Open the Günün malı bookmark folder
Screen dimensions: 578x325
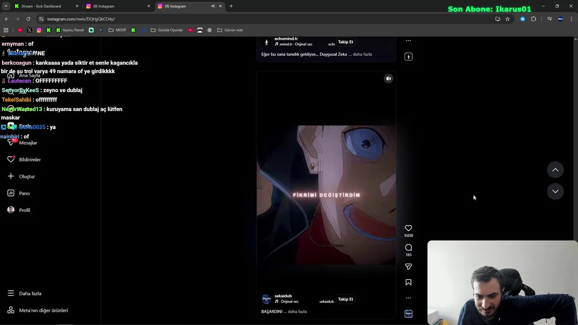(x=230, y=30)
